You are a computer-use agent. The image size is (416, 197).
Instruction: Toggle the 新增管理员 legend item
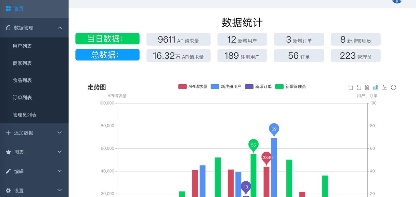point(291,86)
